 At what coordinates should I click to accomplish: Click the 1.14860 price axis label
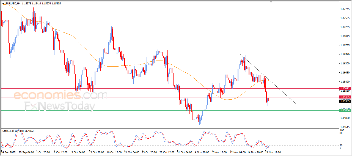pyautogui.click(x=345, y=118)
